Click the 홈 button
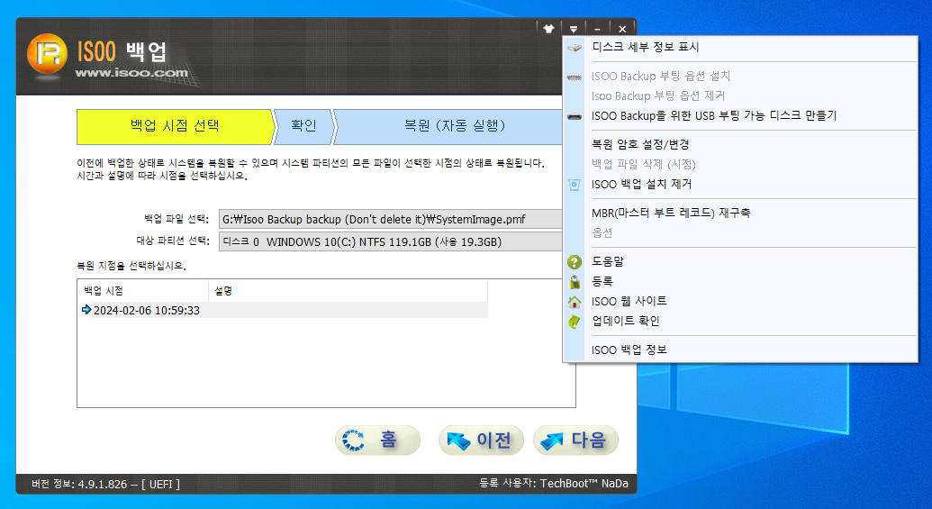Viewport: 932px width, 509px height. tap(377, 441)
